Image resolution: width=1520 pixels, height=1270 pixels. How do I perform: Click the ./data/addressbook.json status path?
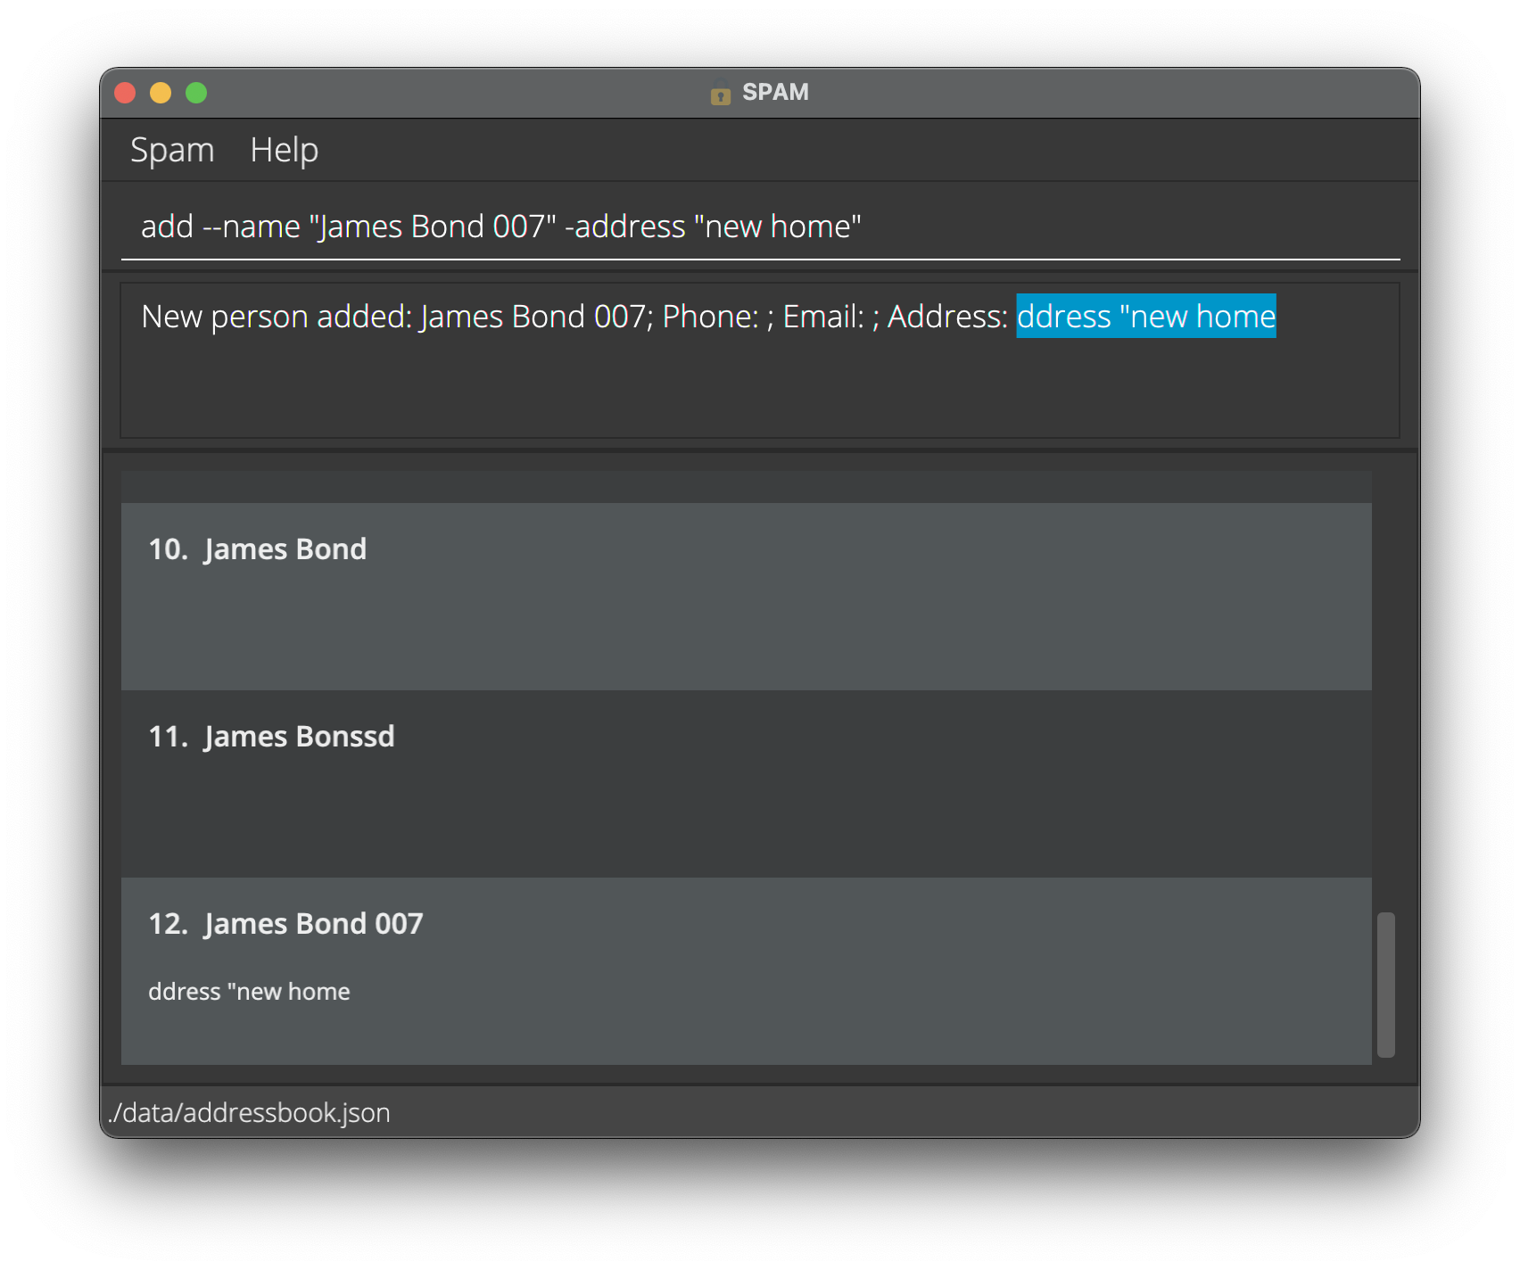249,1113
